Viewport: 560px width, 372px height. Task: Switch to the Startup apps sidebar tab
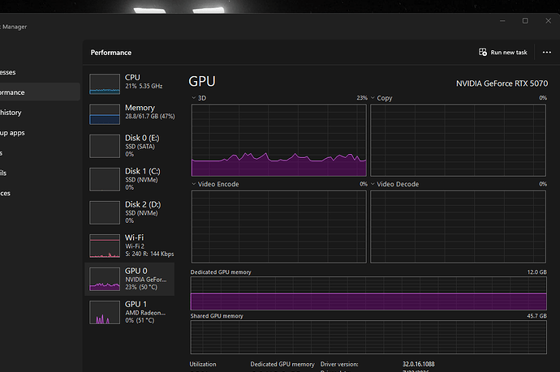[40, 133]
